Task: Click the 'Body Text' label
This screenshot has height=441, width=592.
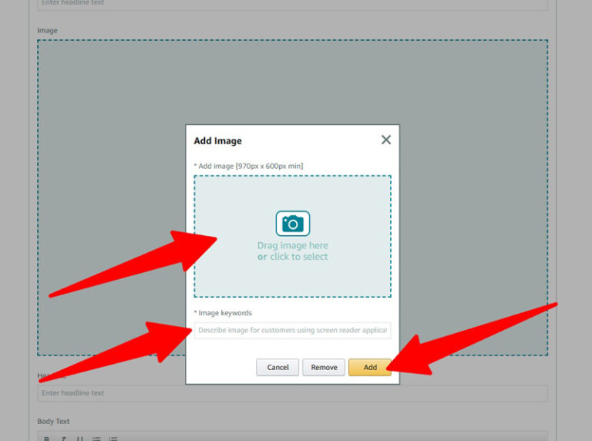Action: coord(53,422)
